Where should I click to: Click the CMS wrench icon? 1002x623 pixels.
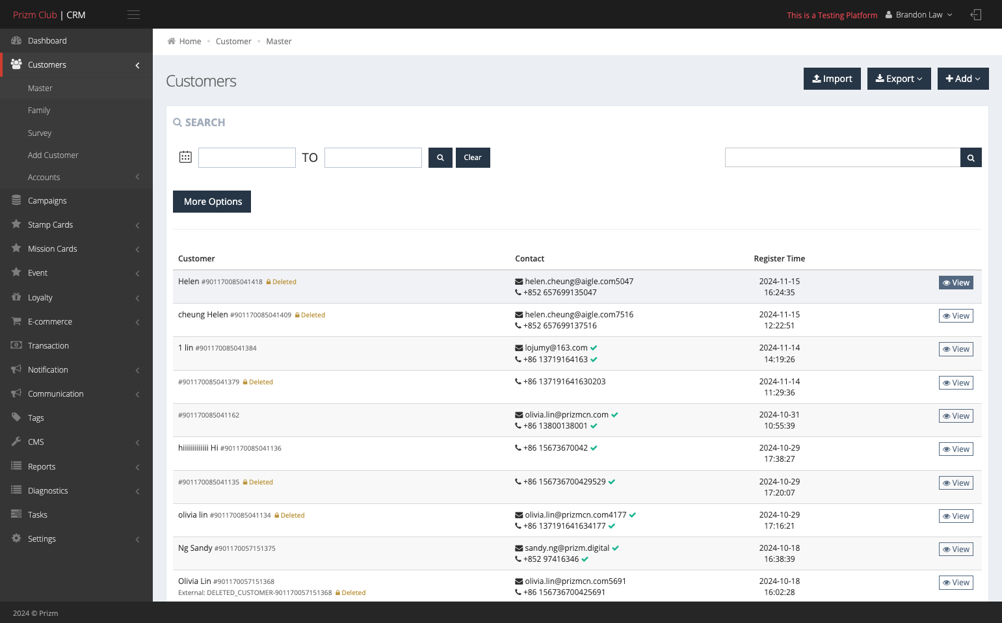[16, 442]
